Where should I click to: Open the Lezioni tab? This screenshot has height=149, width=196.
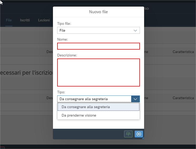pyautogui.click(x=44, y=20)
